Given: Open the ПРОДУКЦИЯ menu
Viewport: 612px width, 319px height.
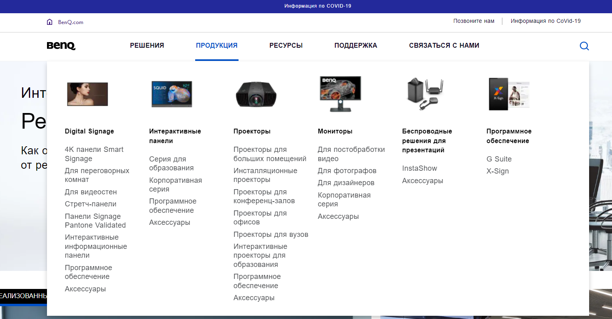Looking at the screenshot, I should click(x=217, y=46).
